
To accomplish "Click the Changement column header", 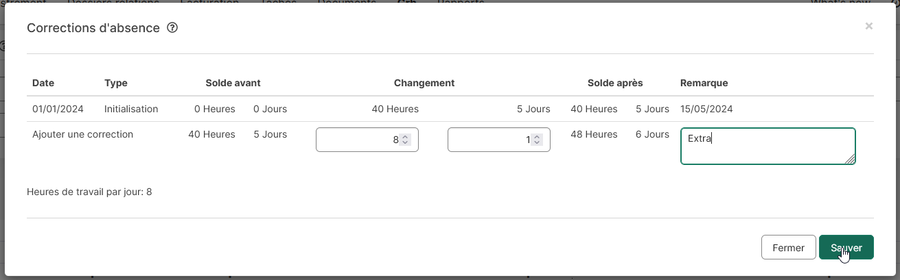I will 424,83.
